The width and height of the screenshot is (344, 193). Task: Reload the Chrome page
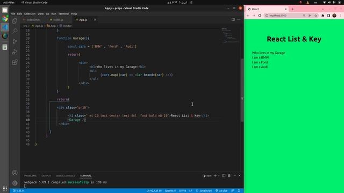pos(260,16)
